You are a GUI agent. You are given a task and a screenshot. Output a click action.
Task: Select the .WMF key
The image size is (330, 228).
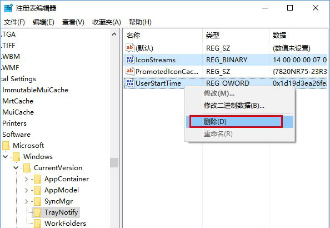click(x=10, y=68)
